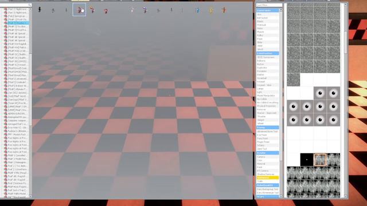
Task: Focus the addon search field at top left
Action: pyautogui.click(x=16, y=5)
